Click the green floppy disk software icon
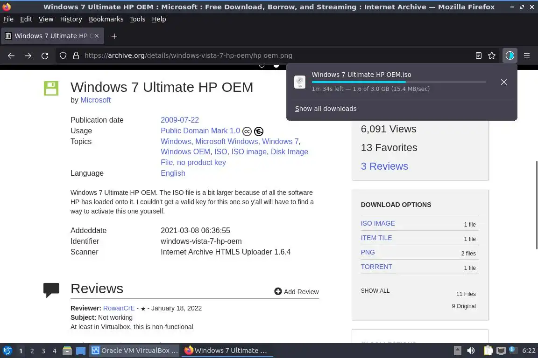538x358 pixels. 51,88
